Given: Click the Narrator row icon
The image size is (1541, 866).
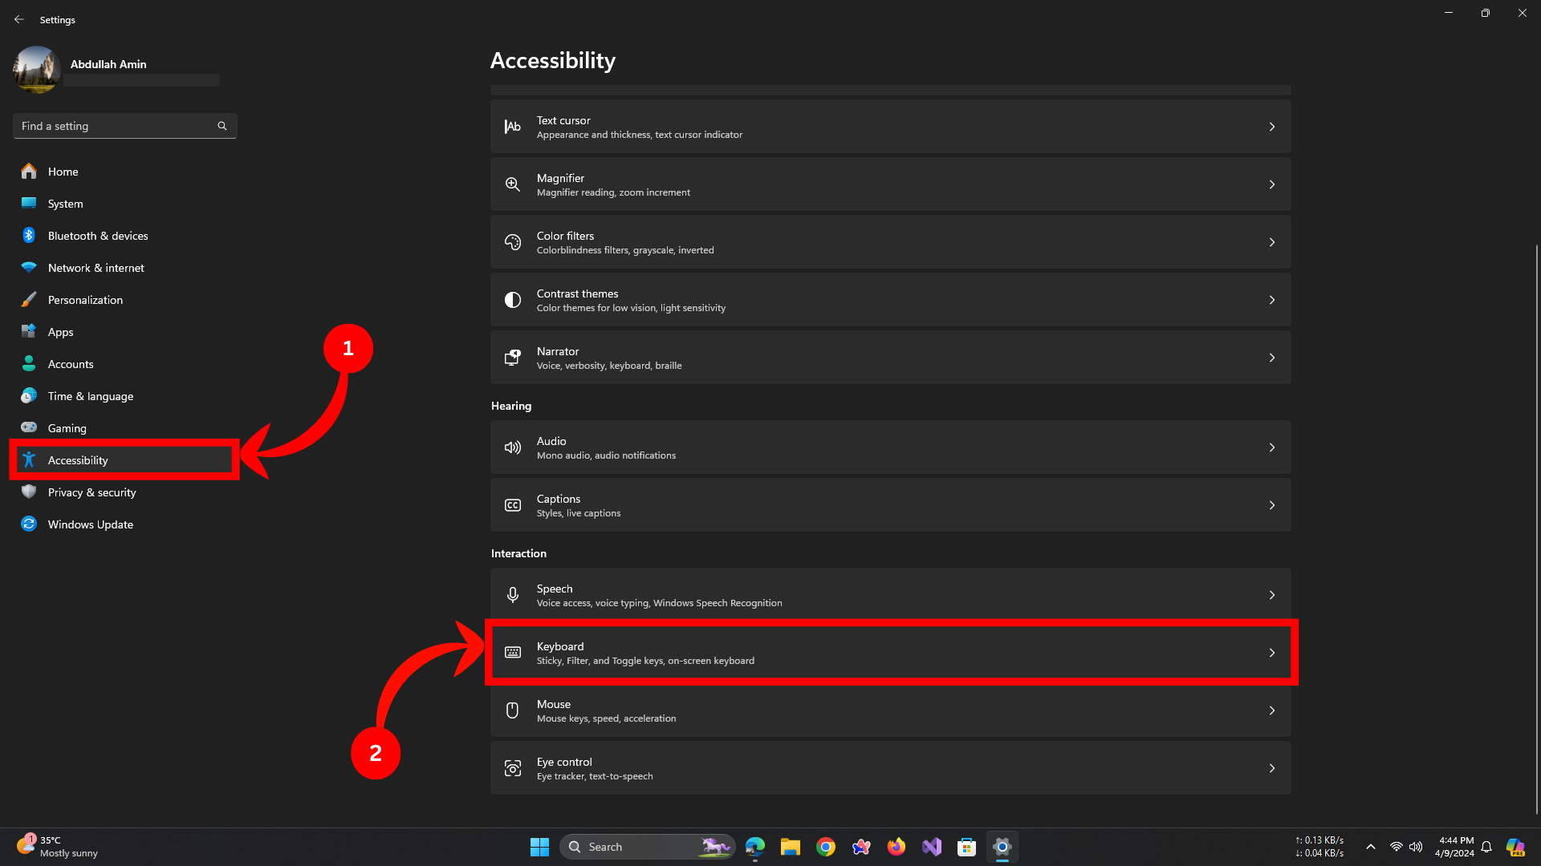Looking at the screenshot, I should [512, 358].
